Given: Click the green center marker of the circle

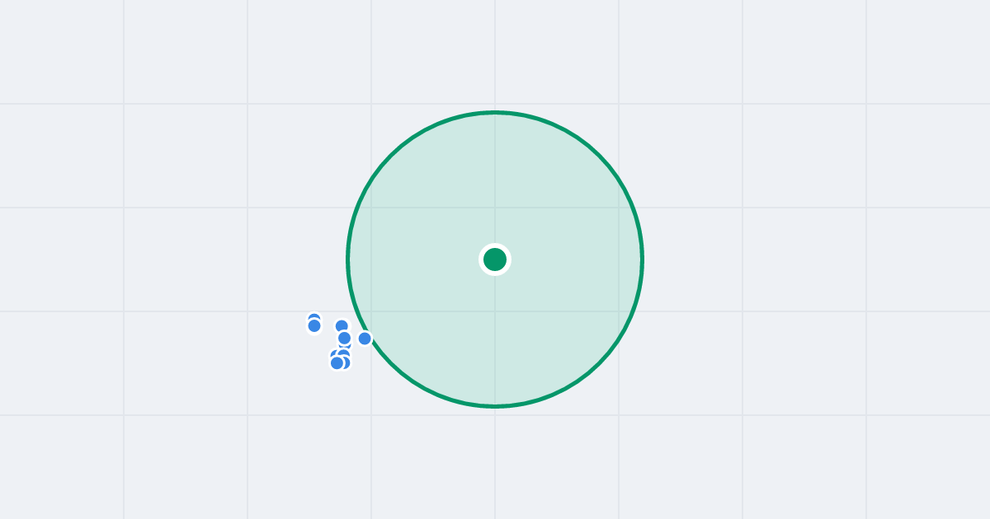Looking at the screenshot, I should [495, 259].
